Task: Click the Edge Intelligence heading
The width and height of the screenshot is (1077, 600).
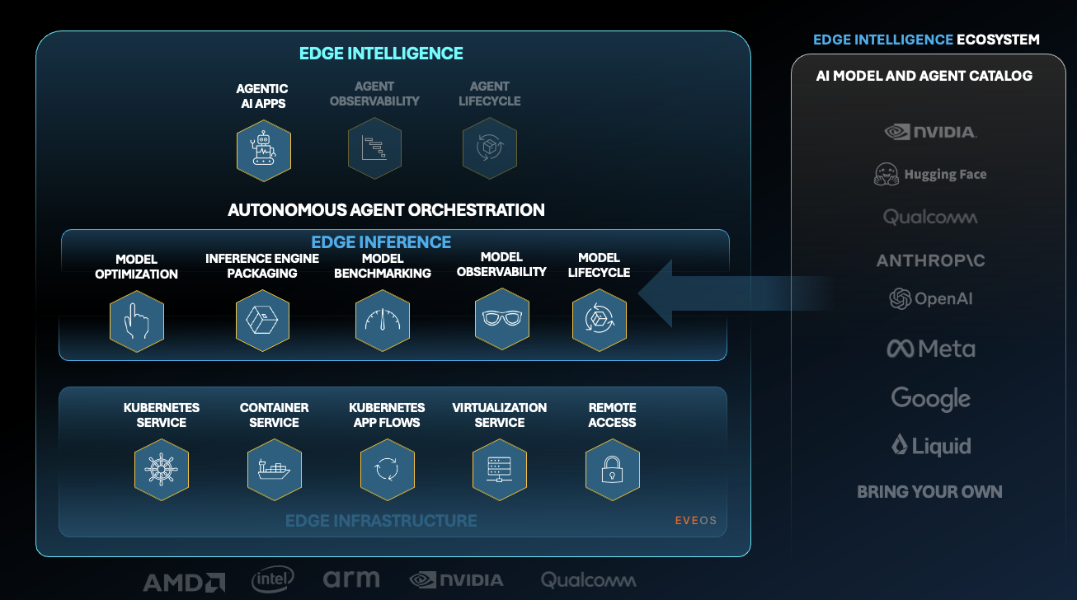Action: tap(381, 54)
